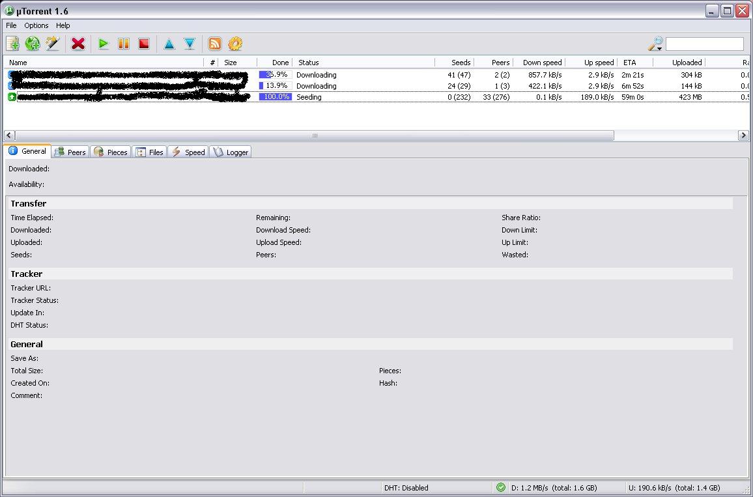Switch to the Peers tab
Image resolution: width=753 pixels, height=497 pixels.
[x=70, y=152]
